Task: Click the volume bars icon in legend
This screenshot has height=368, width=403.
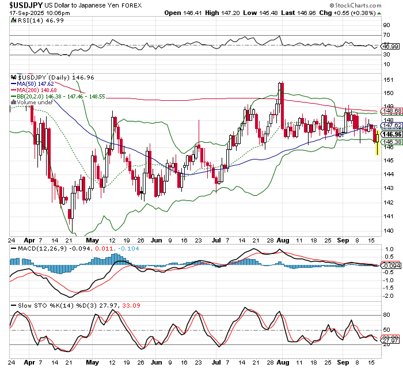Action: click(x=14, y=102)
